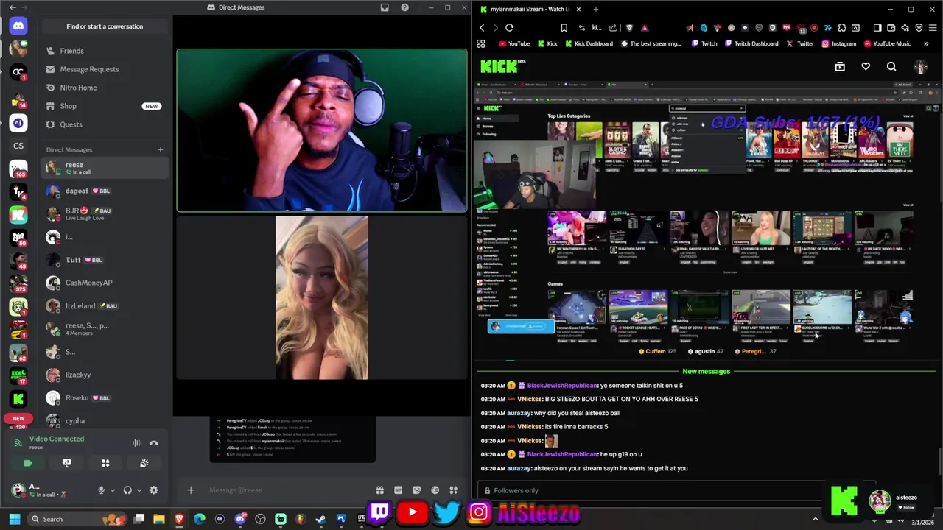Add attachment with plus in message bar

191,490
